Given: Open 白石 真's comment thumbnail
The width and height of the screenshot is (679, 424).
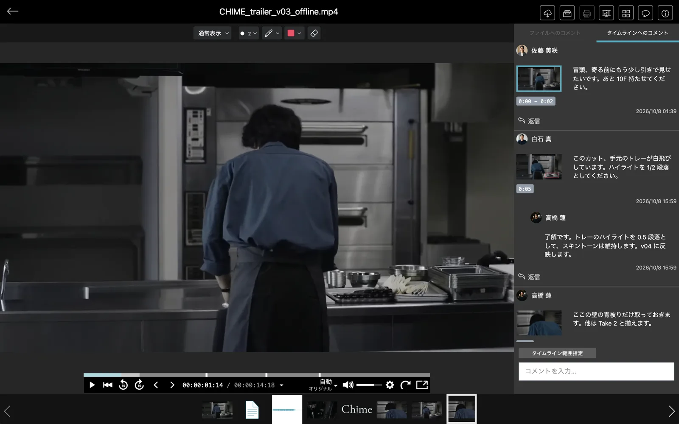Looking at the screenshot, I should (x=539, y=167).
